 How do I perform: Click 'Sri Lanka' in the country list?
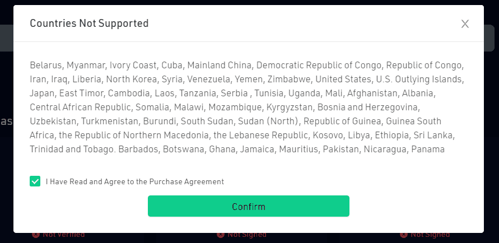[x=433, y=135]
